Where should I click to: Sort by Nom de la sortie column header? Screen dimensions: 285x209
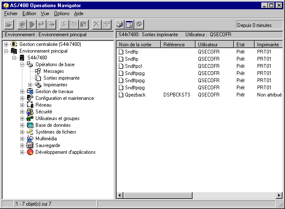(x=138, y=44)
